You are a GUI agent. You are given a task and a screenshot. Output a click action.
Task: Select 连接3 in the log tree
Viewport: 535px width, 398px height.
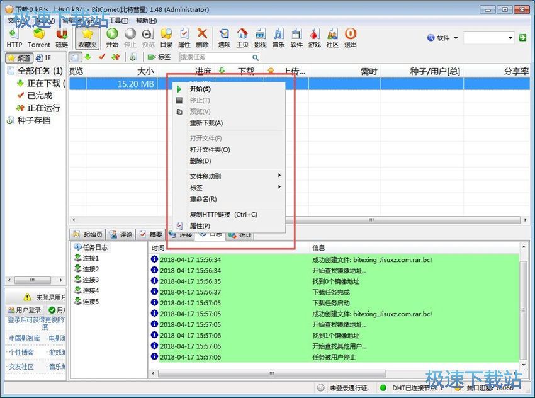point(87,280)
